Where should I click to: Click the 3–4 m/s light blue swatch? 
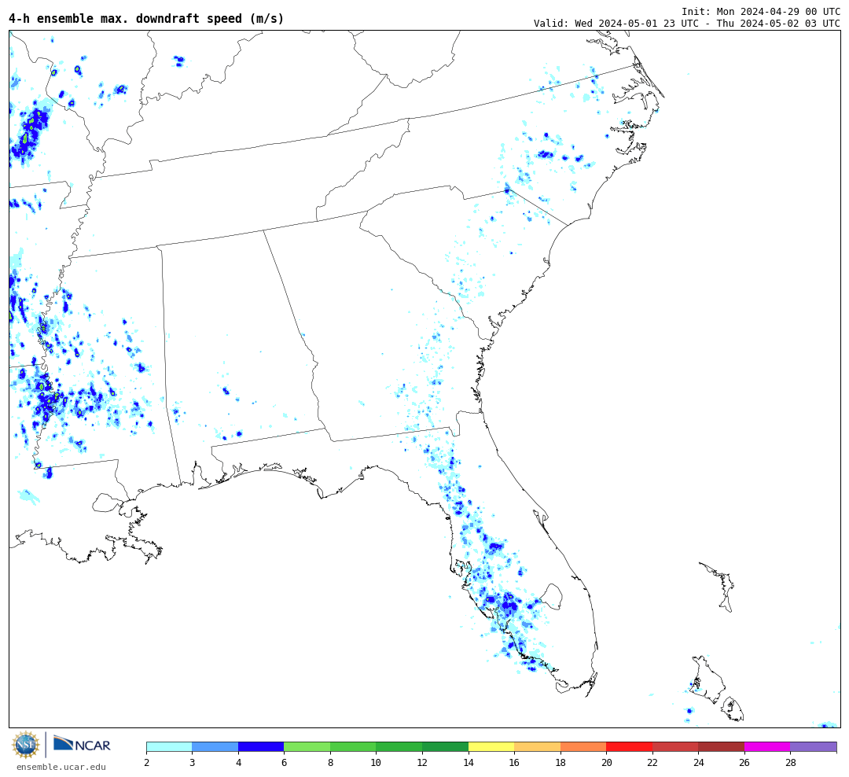click(215, 746)
